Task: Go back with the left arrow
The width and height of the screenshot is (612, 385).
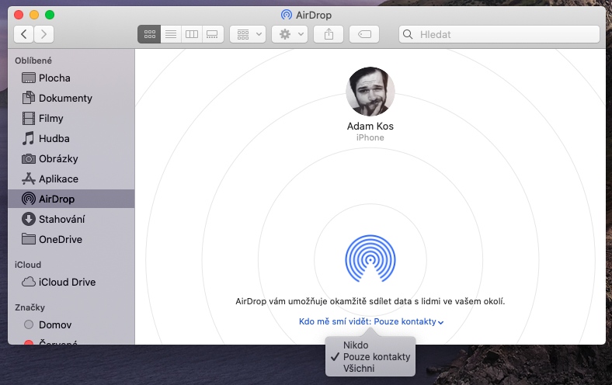Action: pyautogui.click(x=24, y=34)
